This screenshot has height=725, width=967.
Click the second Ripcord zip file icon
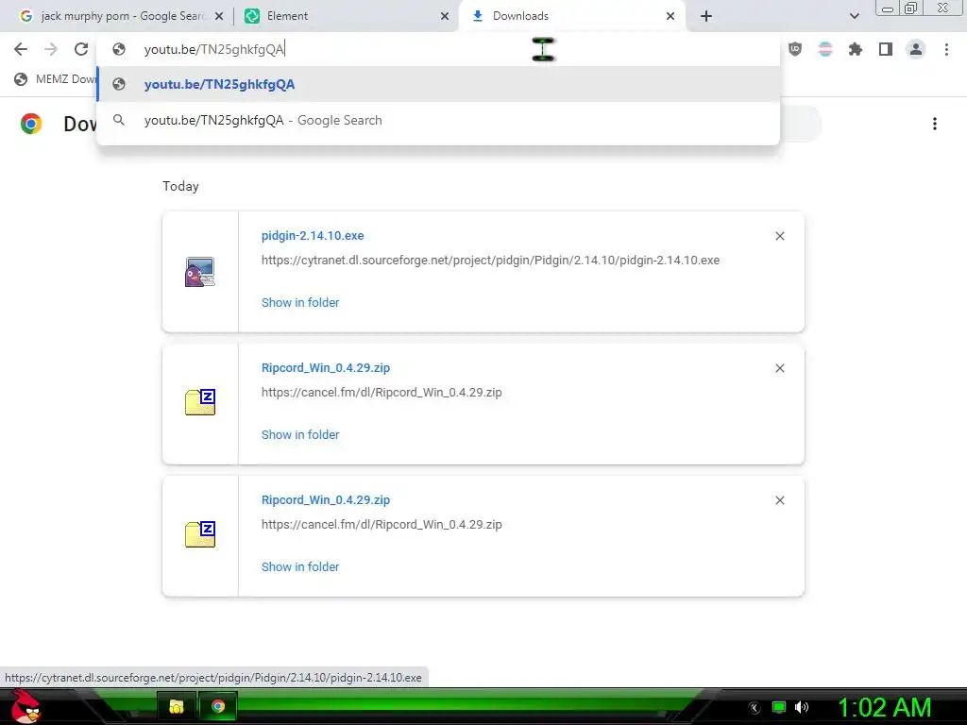[200, 534]
